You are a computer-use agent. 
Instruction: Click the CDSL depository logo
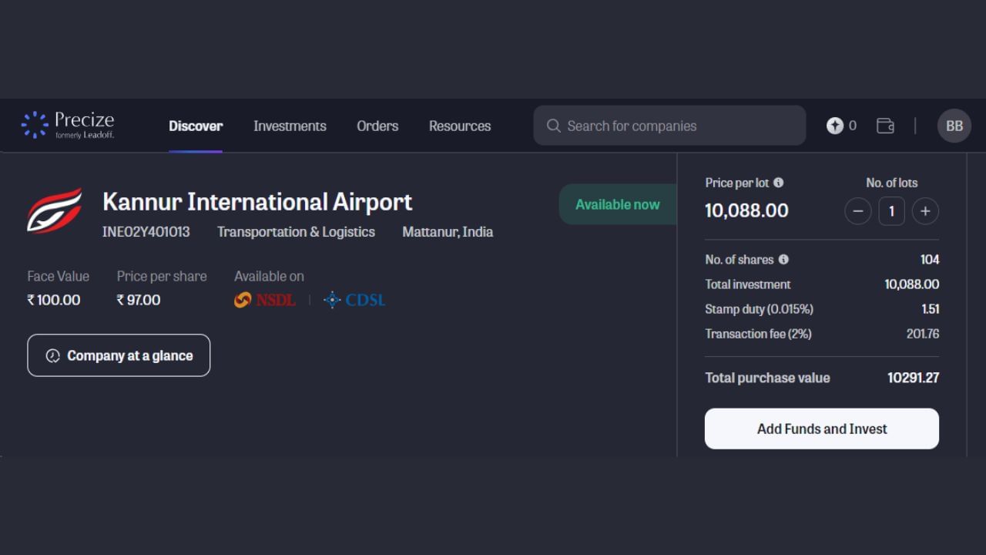coord(354,300)
